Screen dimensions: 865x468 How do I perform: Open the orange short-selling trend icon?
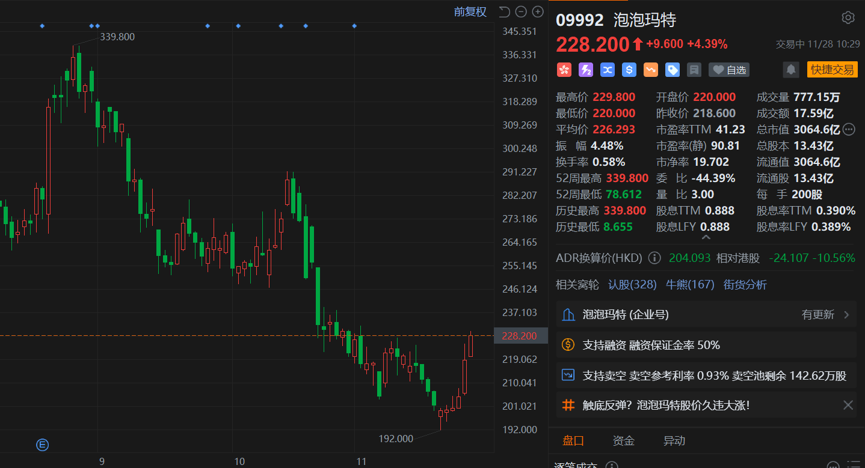[651, 70]
